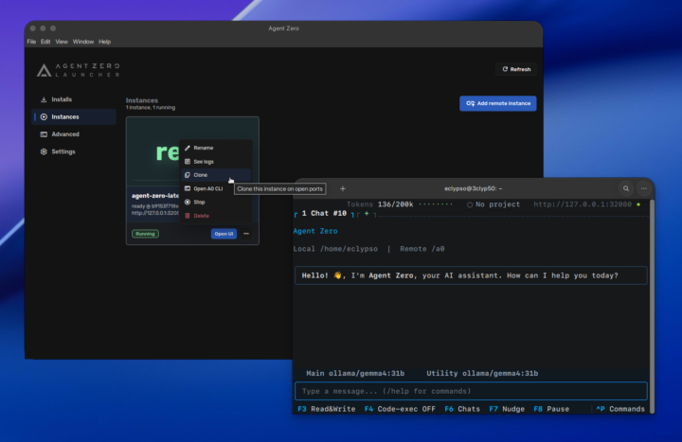Choose Clone from the context menu
682x442 pixels.
tap(216, 175)
